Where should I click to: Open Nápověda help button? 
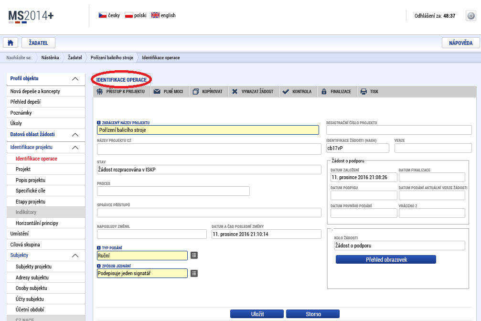pyautogui.click(x=461, y=43)
